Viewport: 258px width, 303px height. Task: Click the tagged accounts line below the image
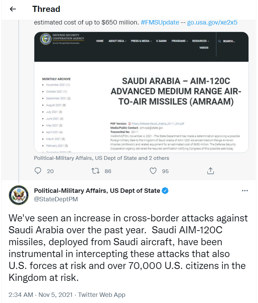point(101,158)
